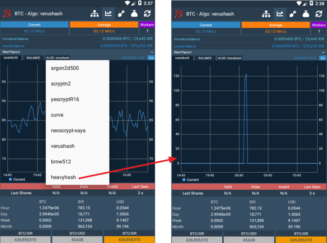Tap refresh icon in left screen

tap(147, 14)
